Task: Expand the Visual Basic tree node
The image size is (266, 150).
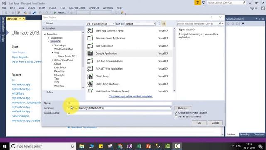Action: coord(49,38)
